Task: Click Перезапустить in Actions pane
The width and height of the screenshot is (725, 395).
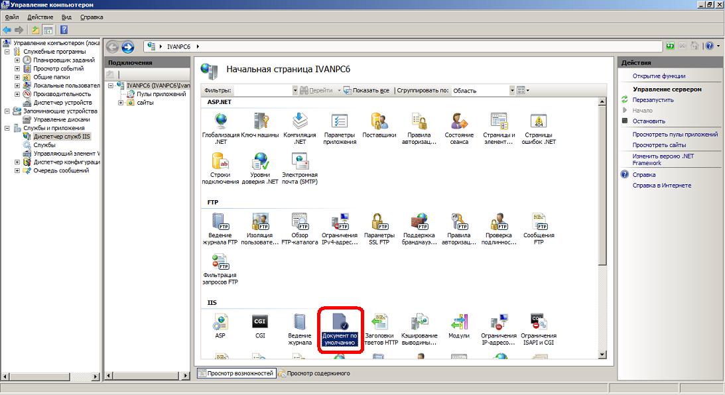Action: tap(653, 100)
